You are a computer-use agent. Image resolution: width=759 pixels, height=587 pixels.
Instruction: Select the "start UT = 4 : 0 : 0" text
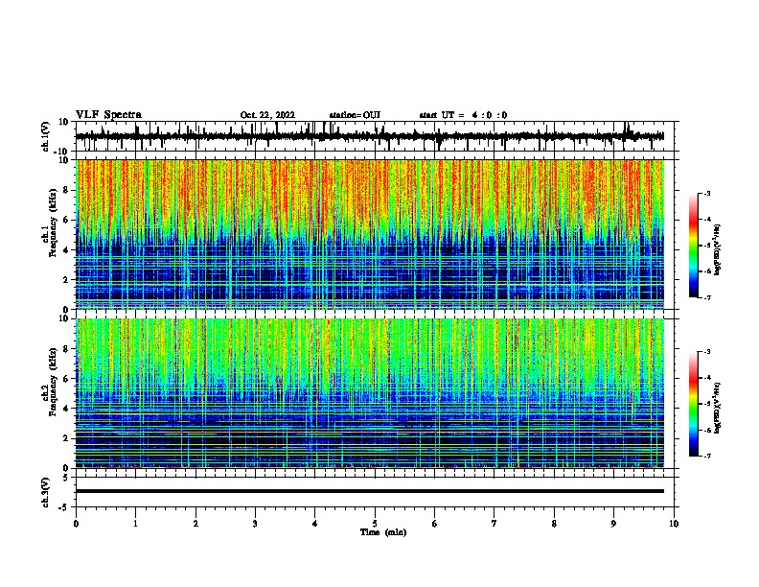(x=463, y=115)
